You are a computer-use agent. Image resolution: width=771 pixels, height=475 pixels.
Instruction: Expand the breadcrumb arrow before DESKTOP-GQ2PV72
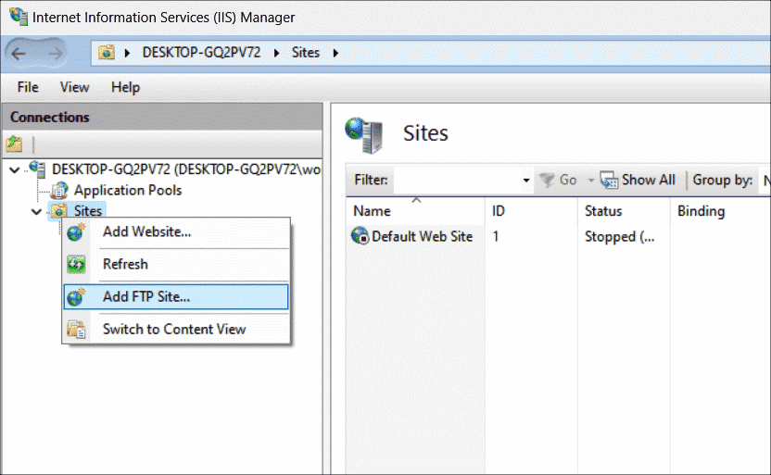(127, 53)
